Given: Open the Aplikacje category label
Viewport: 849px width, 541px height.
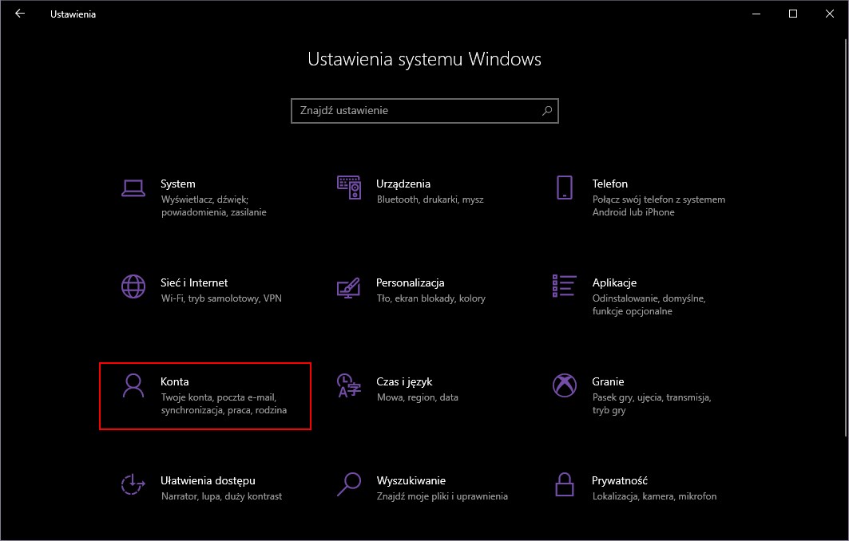Looking at the screenshot, I should pos(614,283).
